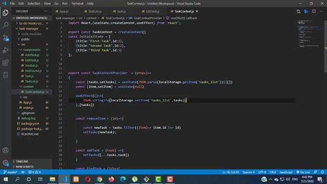
Task: Open Microsoft Edge from the taskbar
Action: (x=123, y=179)
